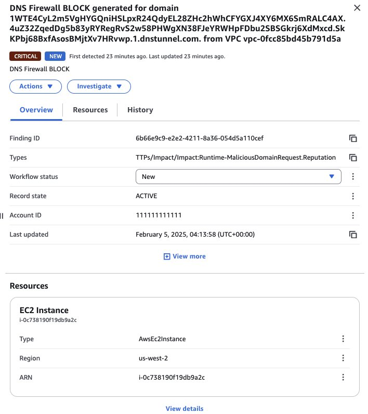Click the plus icon beside View more
This screenshot has width=368, height=414.
pos(167,256)
